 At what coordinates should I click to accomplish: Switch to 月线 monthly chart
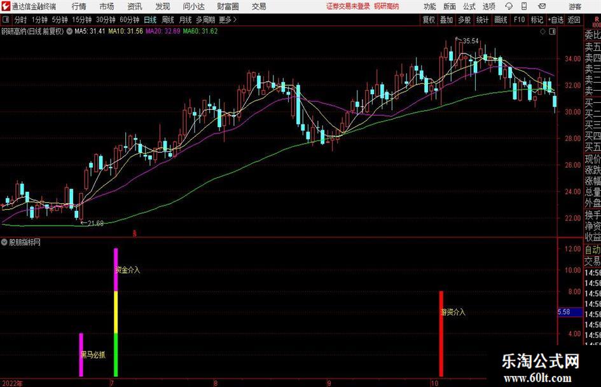[185, 20]
